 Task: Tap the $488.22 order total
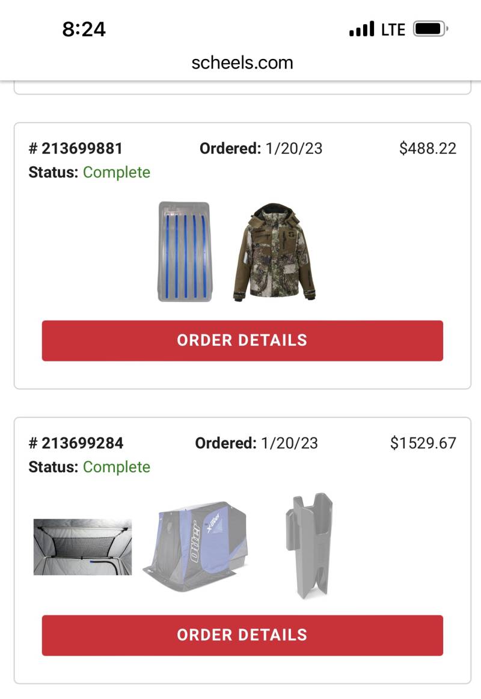coord(427,149)
